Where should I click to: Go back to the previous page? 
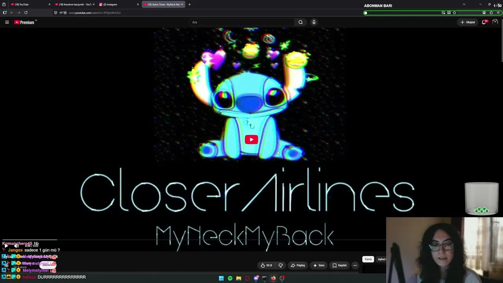12,13
